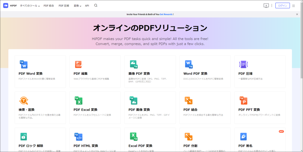This screenshot has height=152, width=303.
Task: Expand the 変換 dropdown menu
Action: 77,6
